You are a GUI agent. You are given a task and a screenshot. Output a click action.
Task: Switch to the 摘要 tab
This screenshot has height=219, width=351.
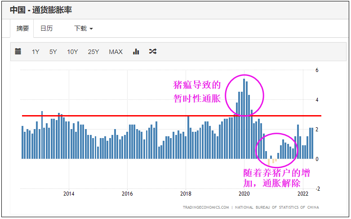[22, 28]
